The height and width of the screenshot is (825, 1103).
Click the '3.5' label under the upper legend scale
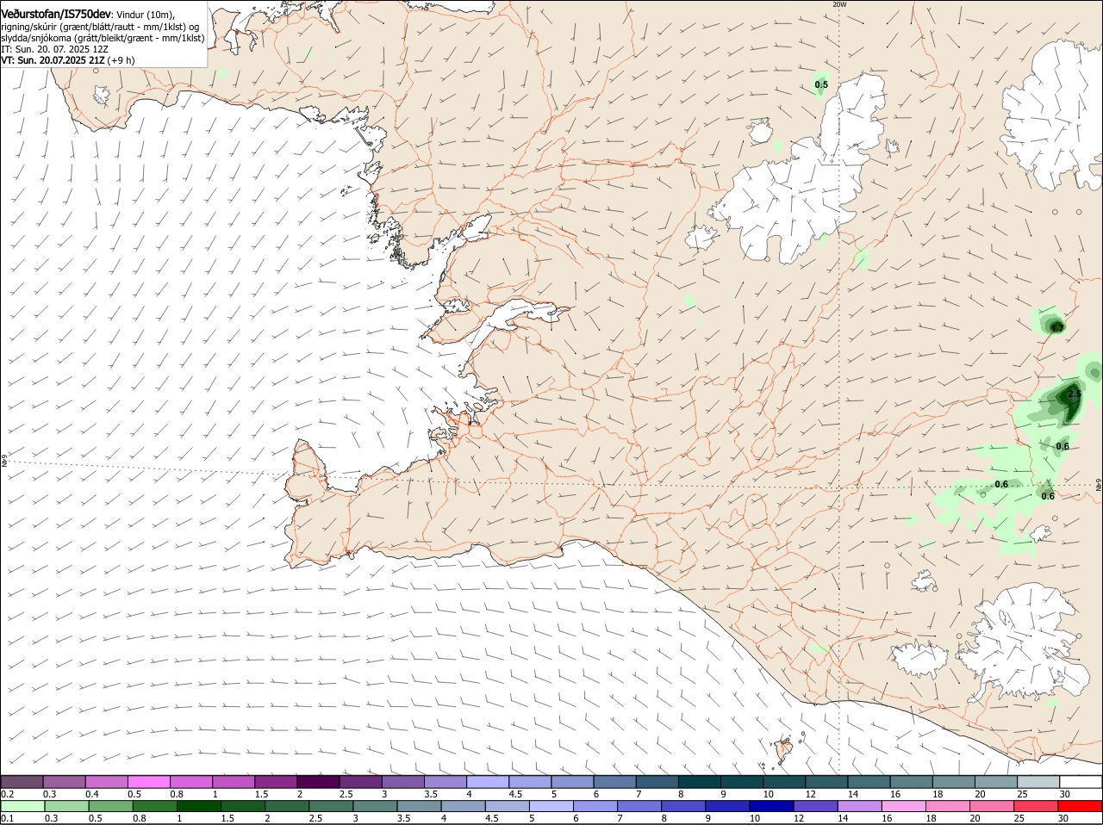[x=431, y=794]
